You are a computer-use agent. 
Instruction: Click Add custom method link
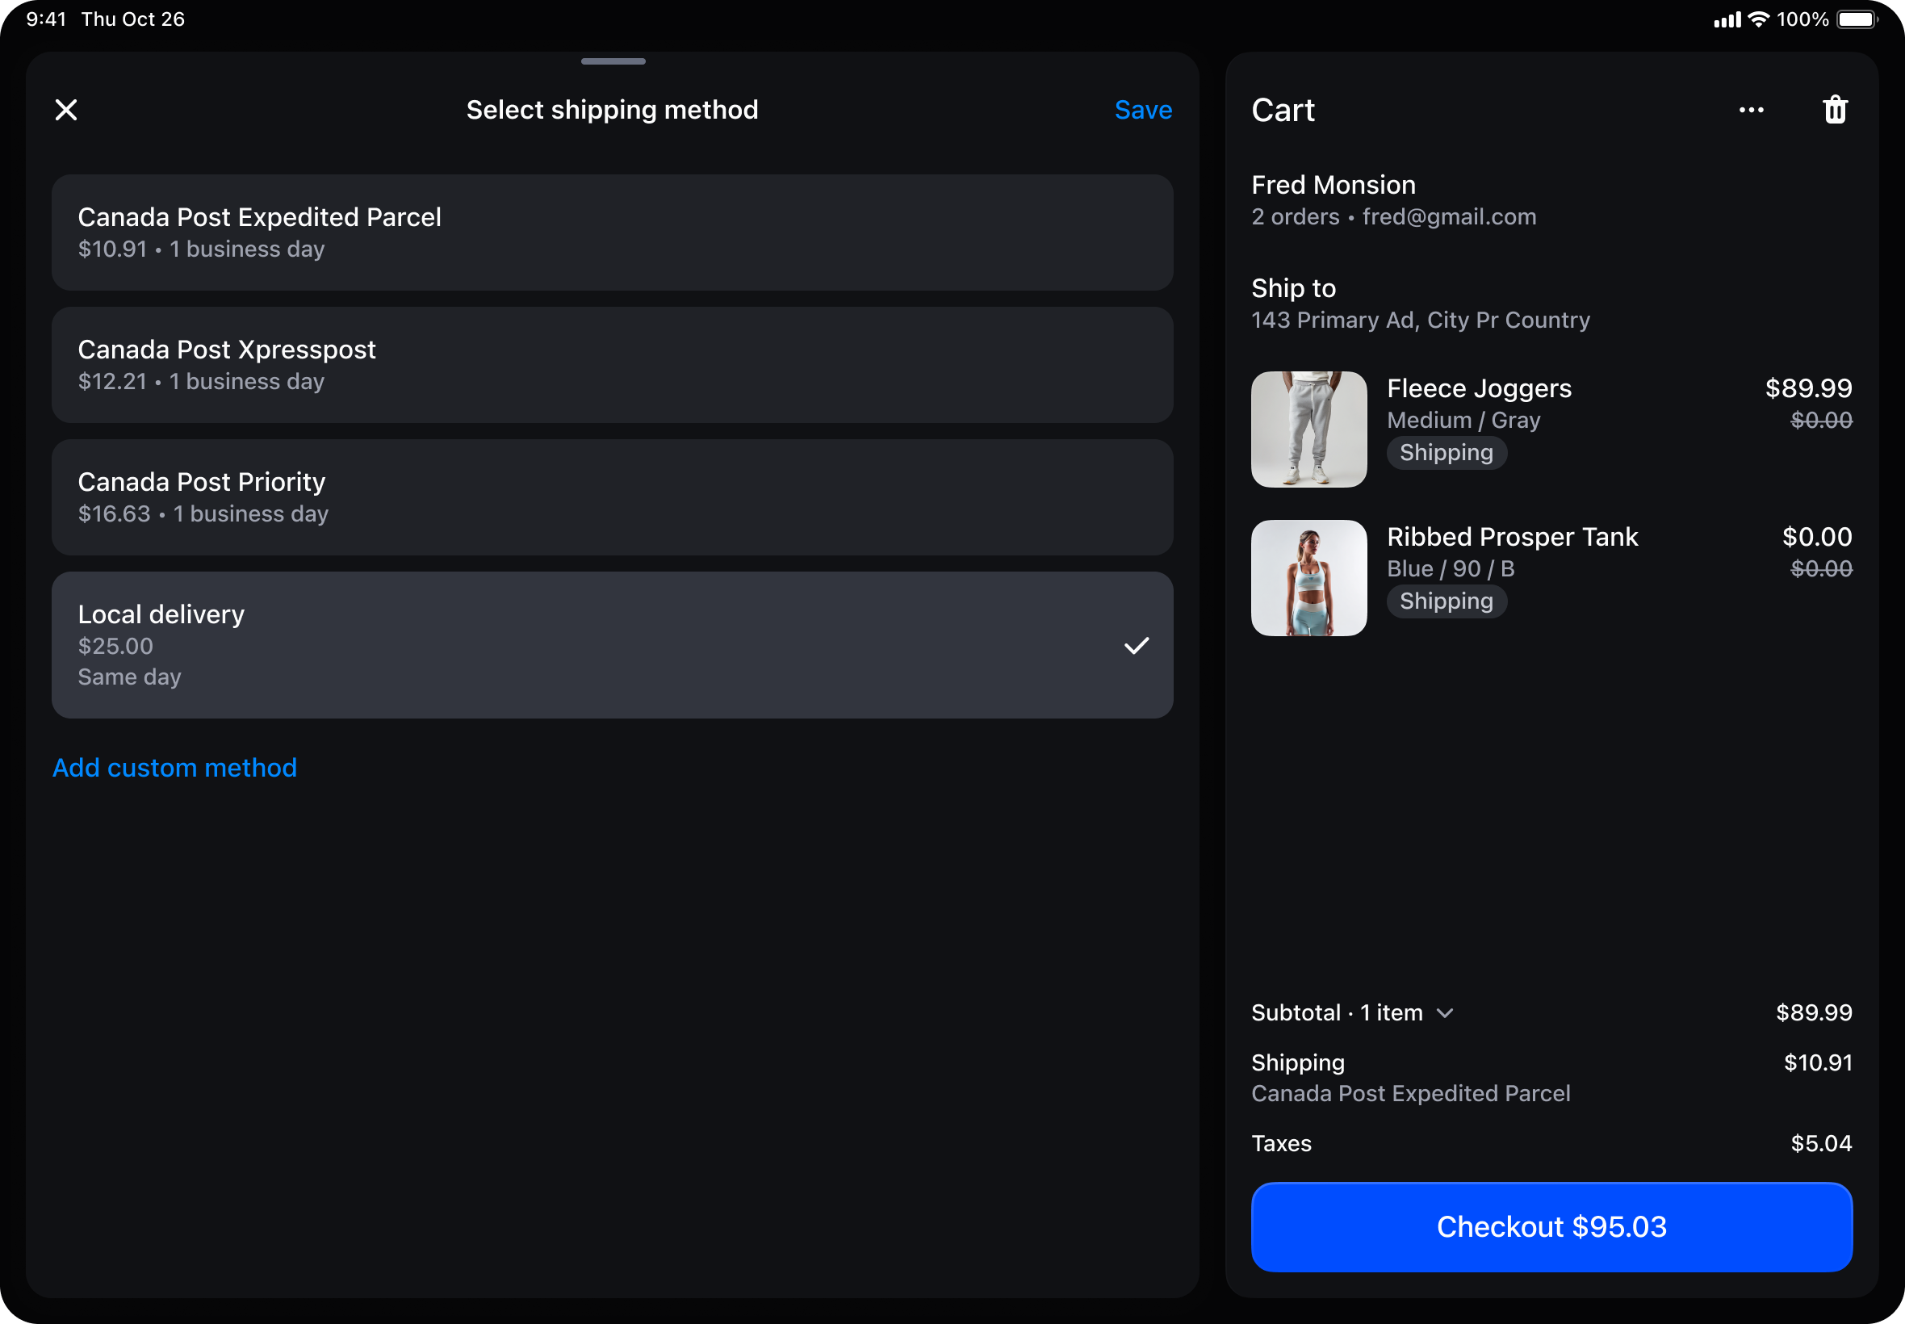tap(174, 768)
